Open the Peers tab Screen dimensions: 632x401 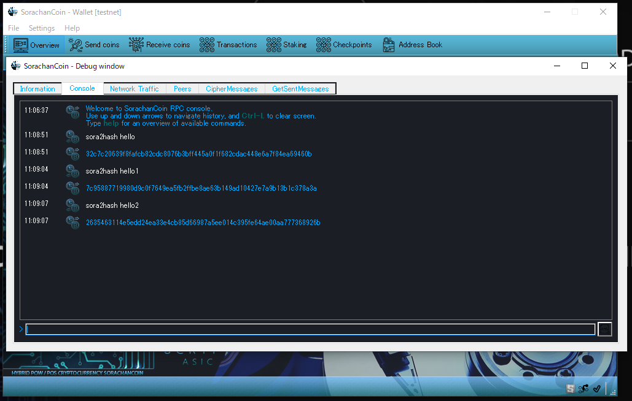point(182,89)
